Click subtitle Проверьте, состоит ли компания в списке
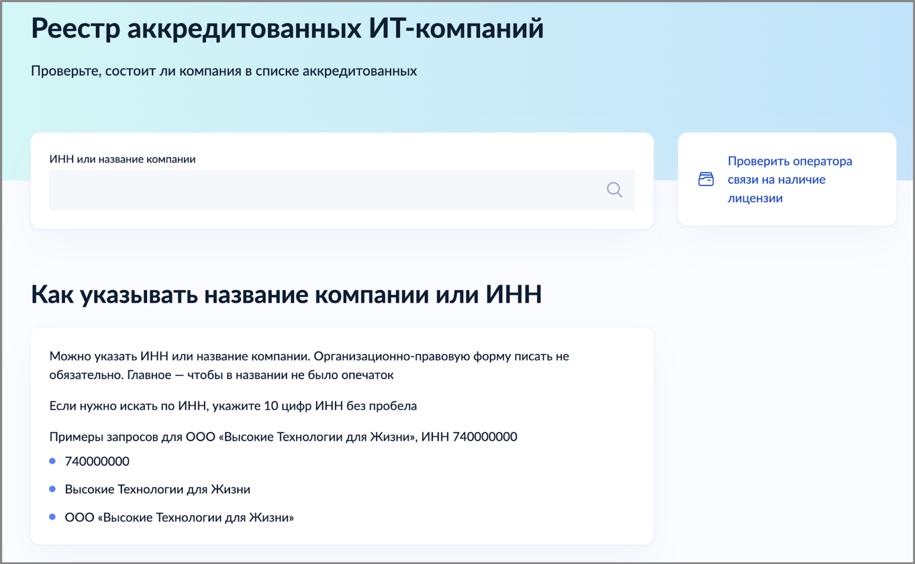Image resolution: width=915 pixels, height=564 pixels. point(224,72)
